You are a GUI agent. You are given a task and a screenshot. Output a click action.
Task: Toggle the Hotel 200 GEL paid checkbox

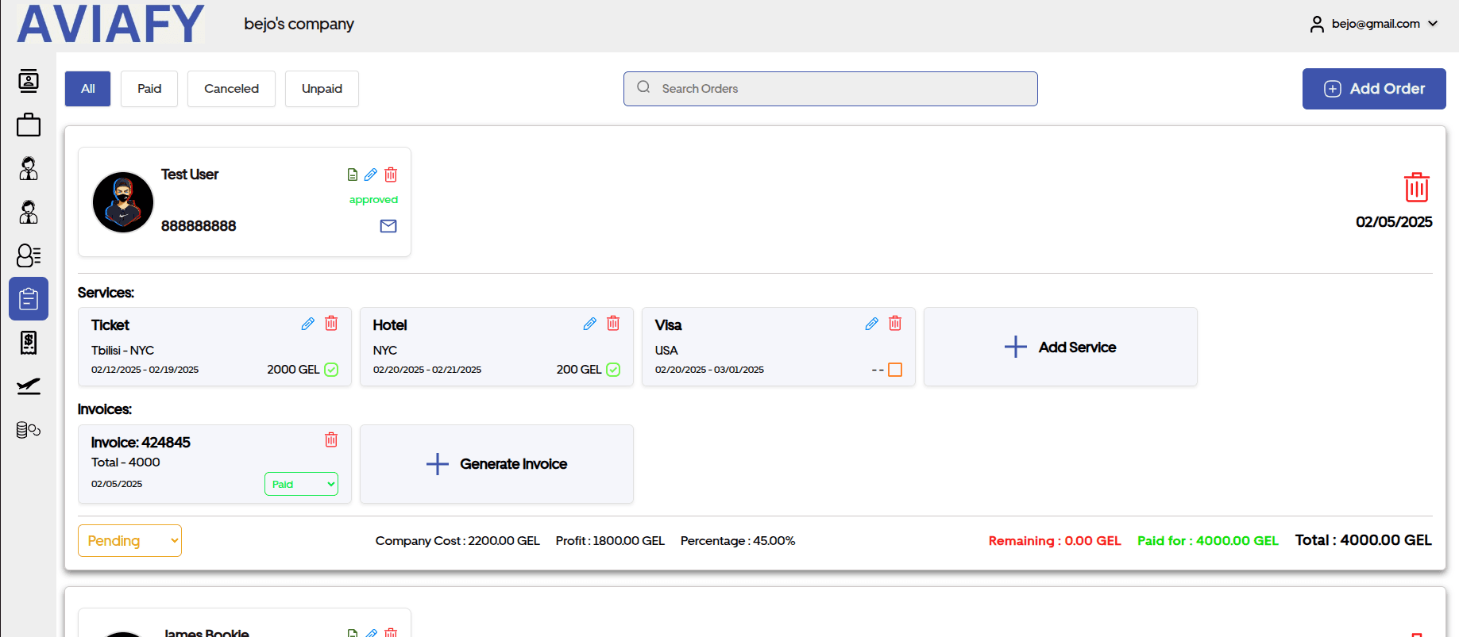613,370
